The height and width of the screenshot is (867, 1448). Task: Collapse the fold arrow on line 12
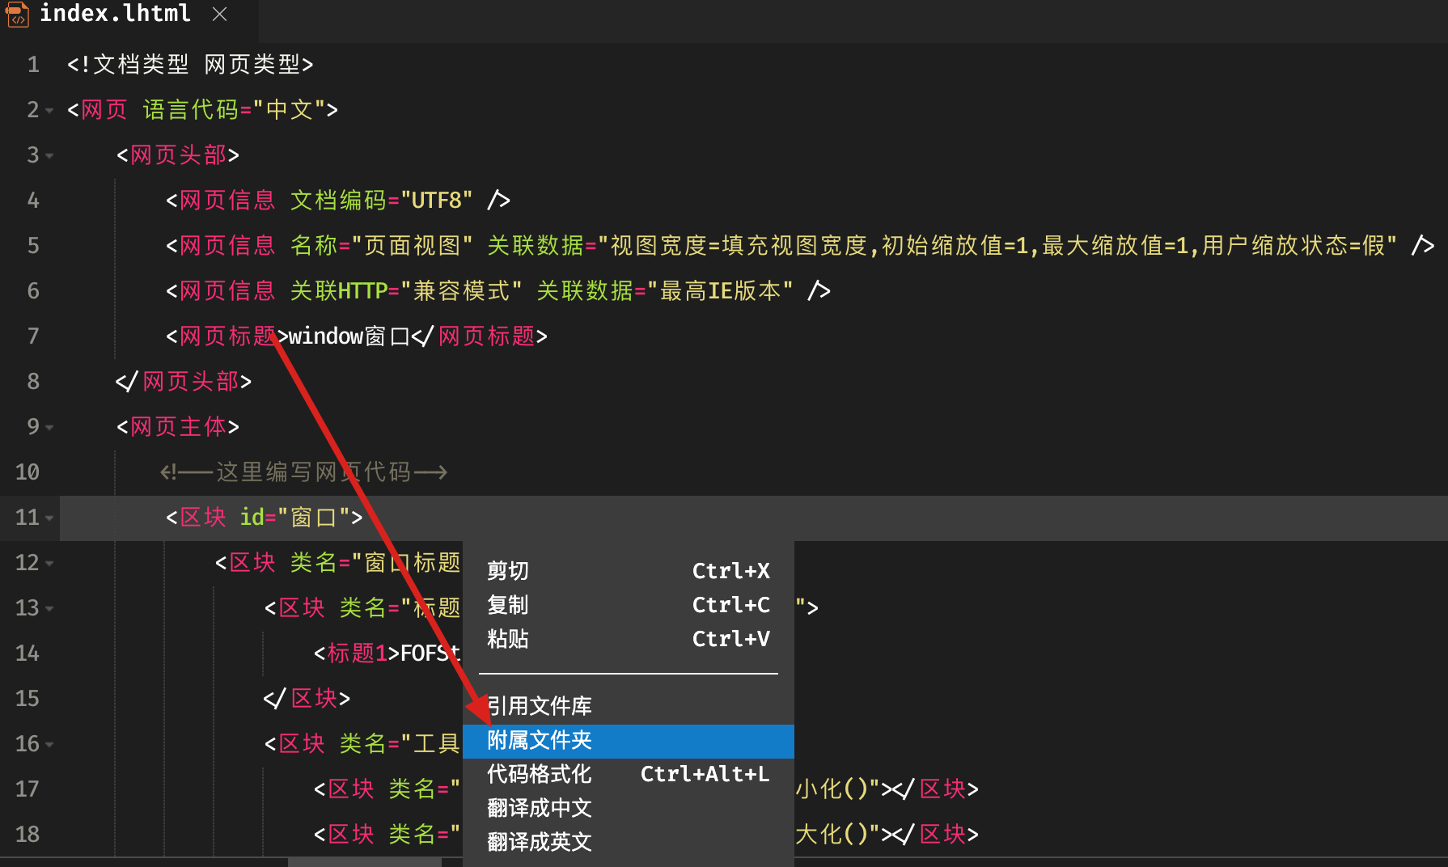click(x=49, y=563)
